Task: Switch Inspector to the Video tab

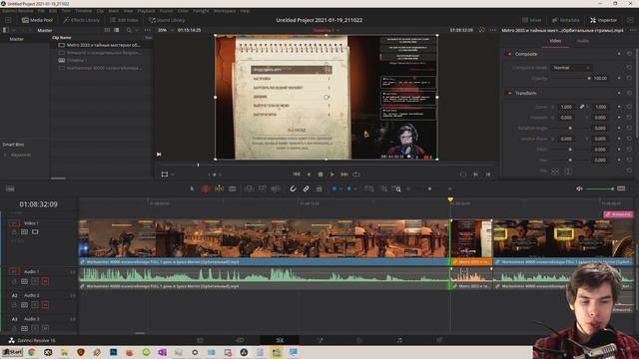Action: [x=555, y=41]
